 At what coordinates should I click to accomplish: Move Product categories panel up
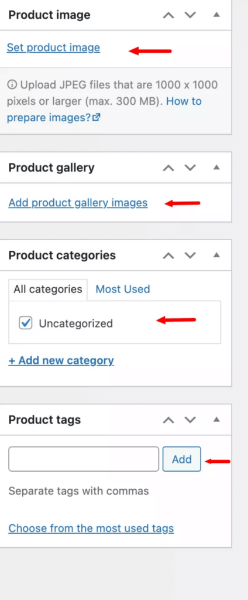[168, 255]
